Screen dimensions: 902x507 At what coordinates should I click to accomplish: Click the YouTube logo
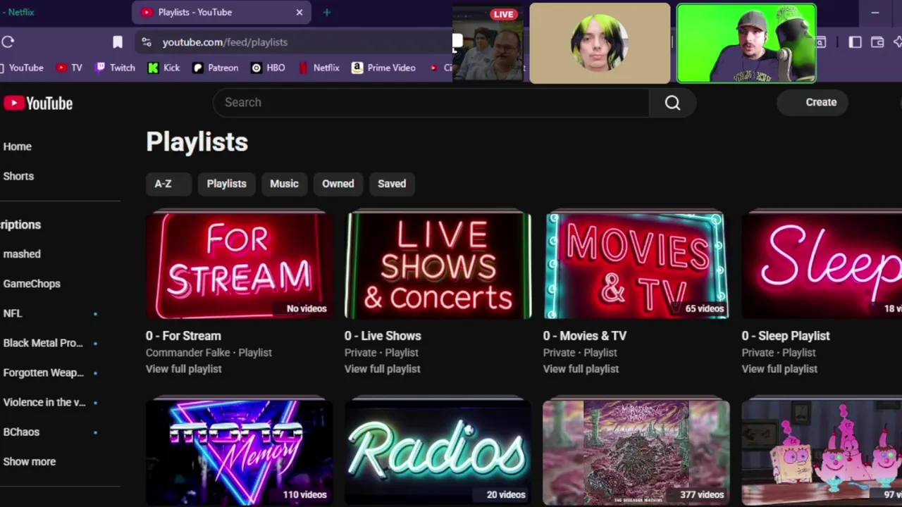38,104
